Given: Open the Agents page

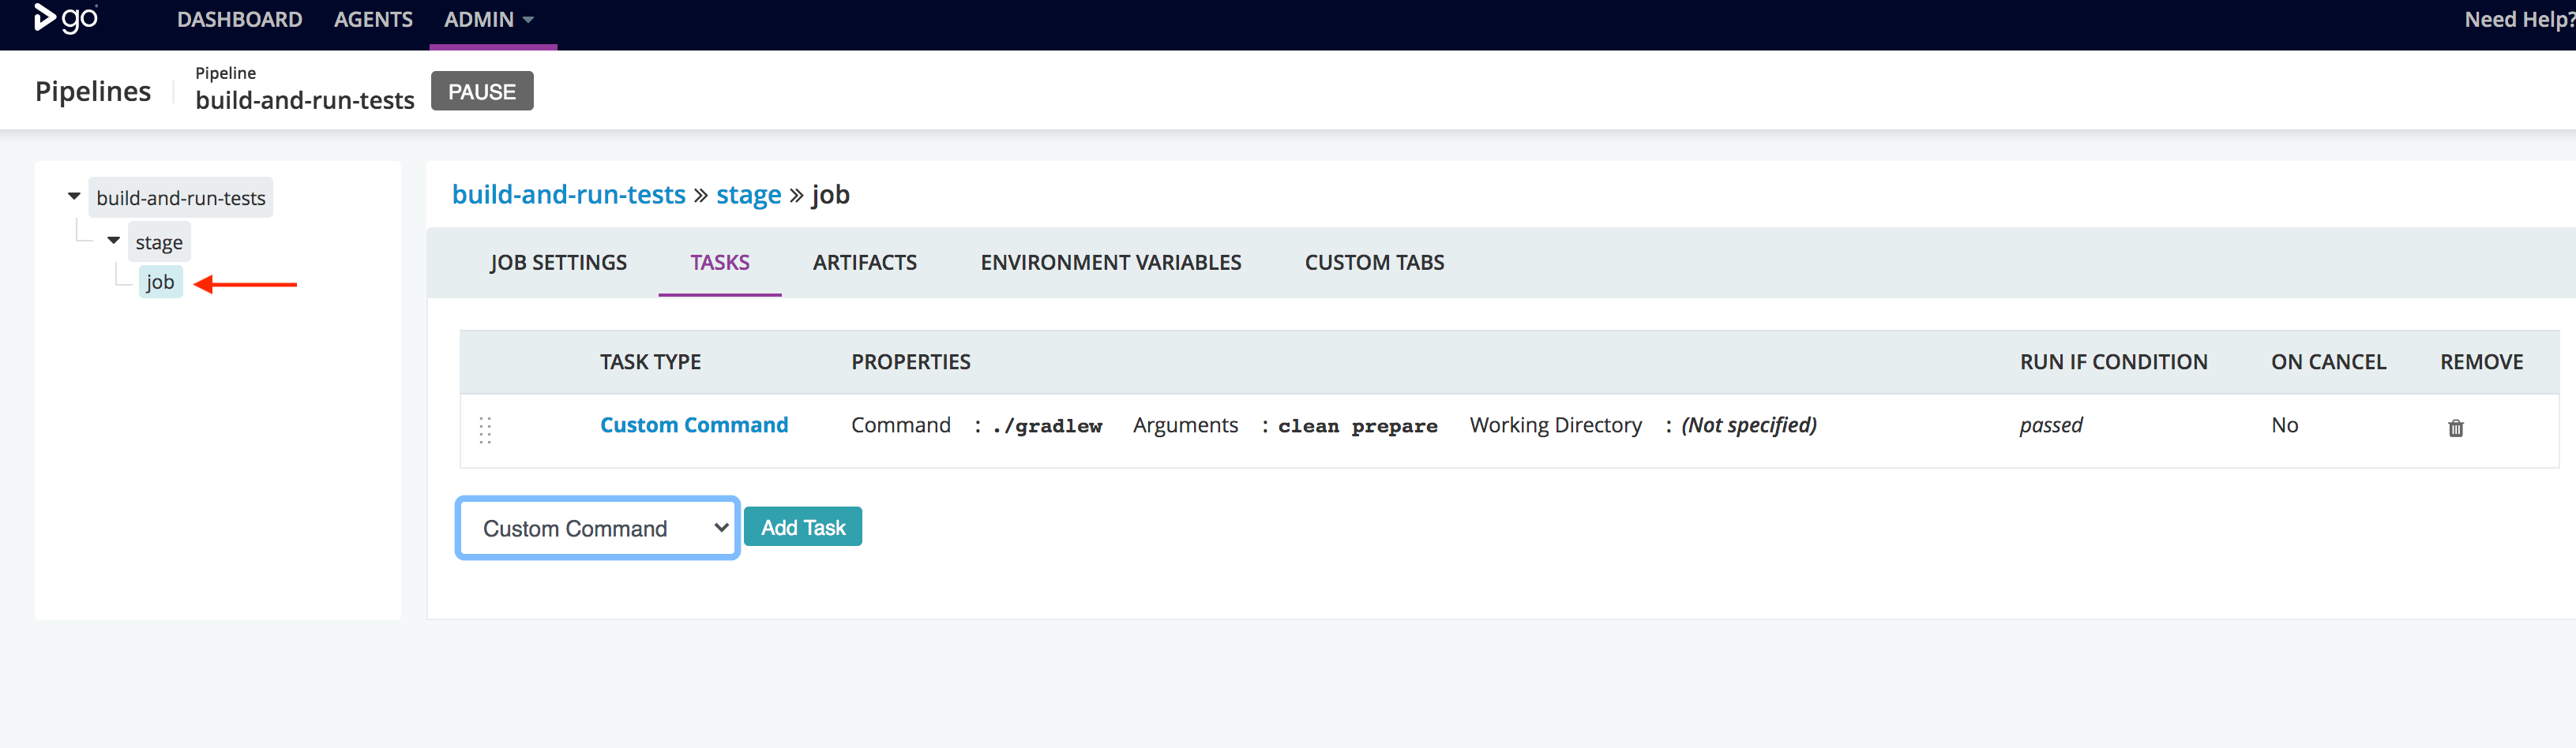Looking at the screenshot, I should coord(373,20).
